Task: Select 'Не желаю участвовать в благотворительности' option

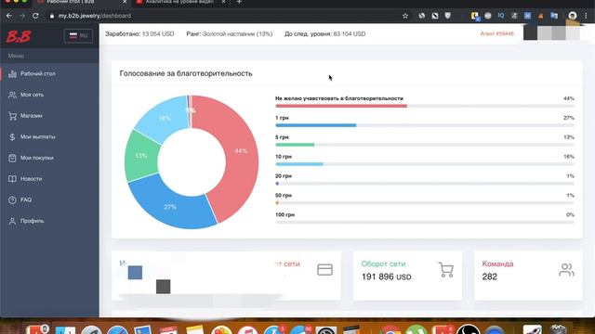Action: point(339,98)
